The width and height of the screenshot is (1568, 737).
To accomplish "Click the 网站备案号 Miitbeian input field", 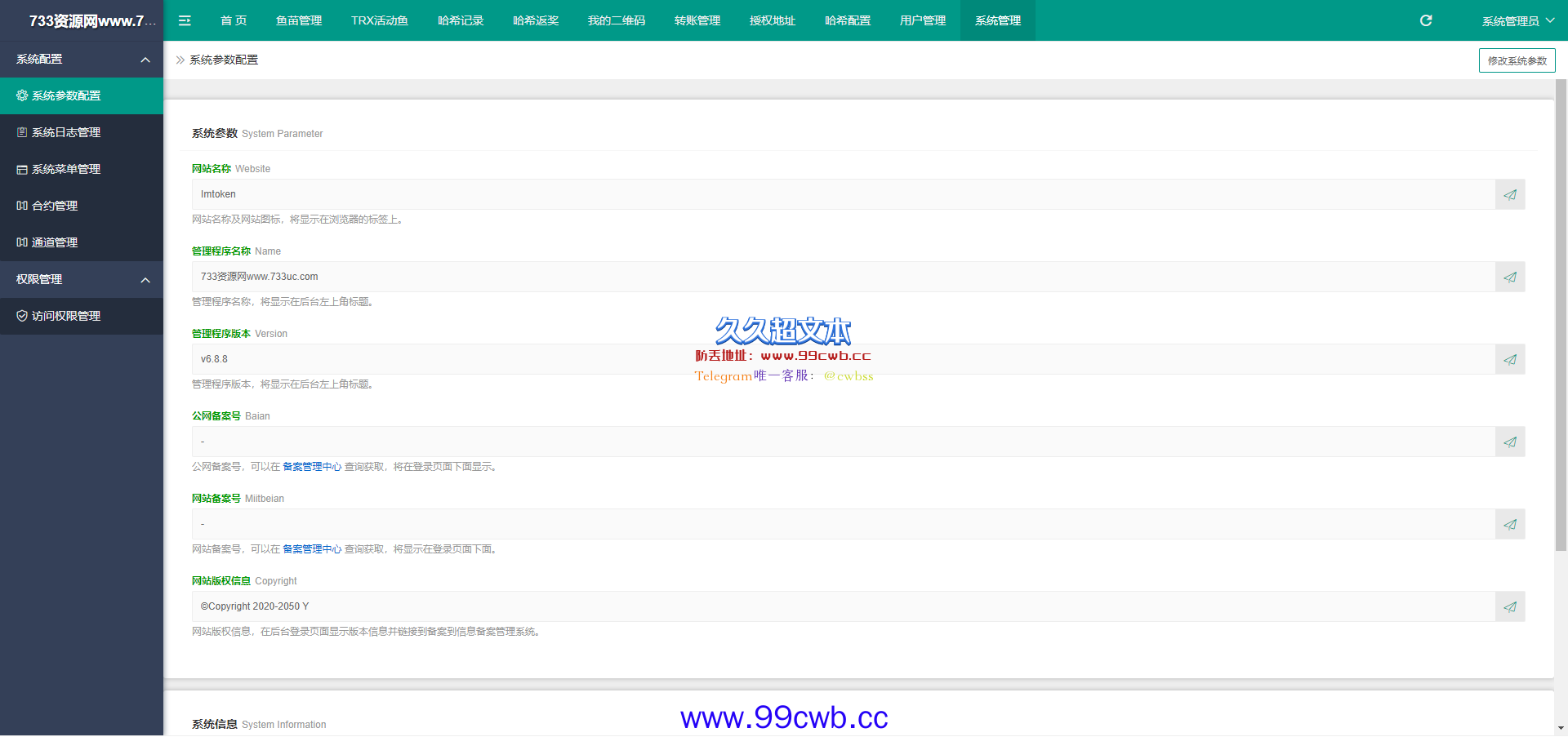I will pyautogui.click(x=844, y=524).
